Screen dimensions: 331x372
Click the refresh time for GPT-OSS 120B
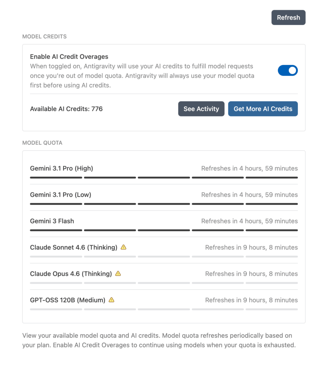click(251, 300)
